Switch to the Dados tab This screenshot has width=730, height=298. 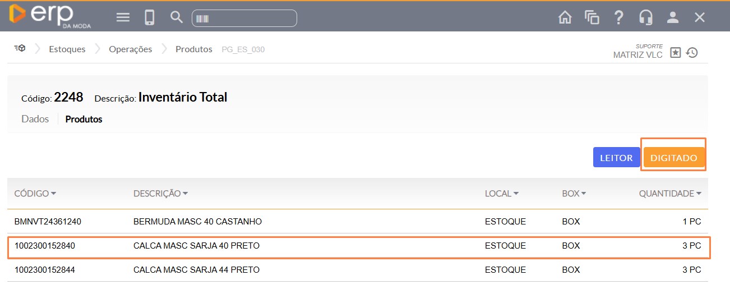(x=35, y=119)
